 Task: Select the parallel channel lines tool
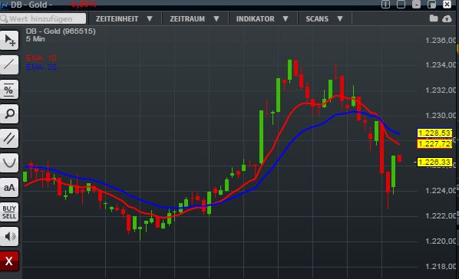[9, 138]
